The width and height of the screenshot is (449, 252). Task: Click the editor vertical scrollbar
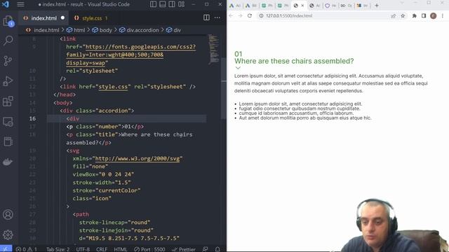pos(224,89)
